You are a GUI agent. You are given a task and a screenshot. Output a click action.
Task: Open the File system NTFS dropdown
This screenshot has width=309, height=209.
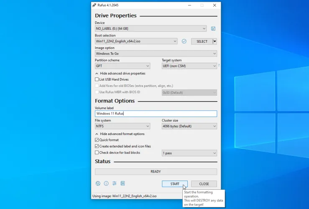pyautogui.click(x=122, y=126)
